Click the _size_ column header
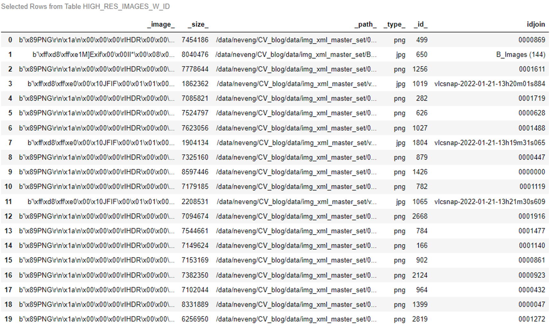Screen dimensions: 552x334 [x=198, y=24]
